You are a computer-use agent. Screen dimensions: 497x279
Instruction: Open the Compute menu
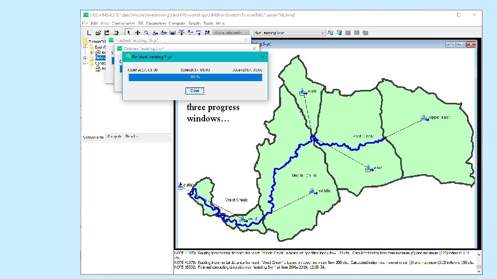click(177, 23)
